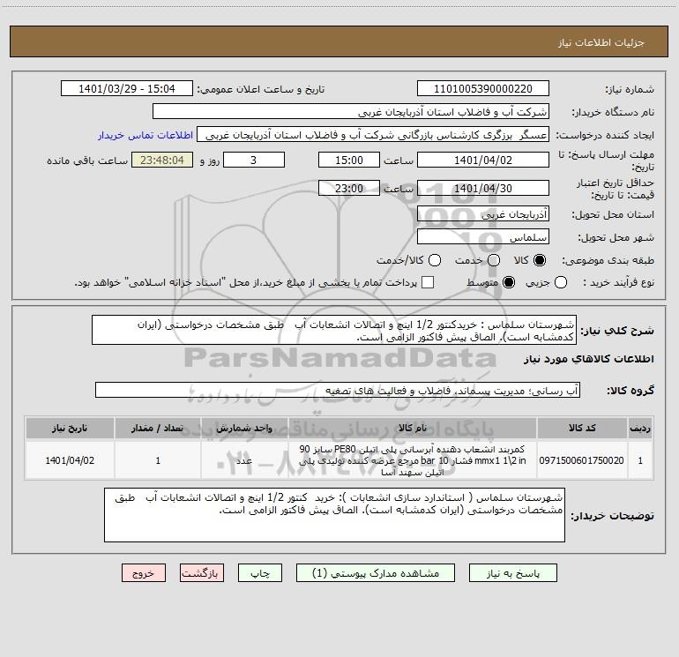Click the goods group field آب رسانی
This screenshot has width=679, height=657.
[338, 390]
